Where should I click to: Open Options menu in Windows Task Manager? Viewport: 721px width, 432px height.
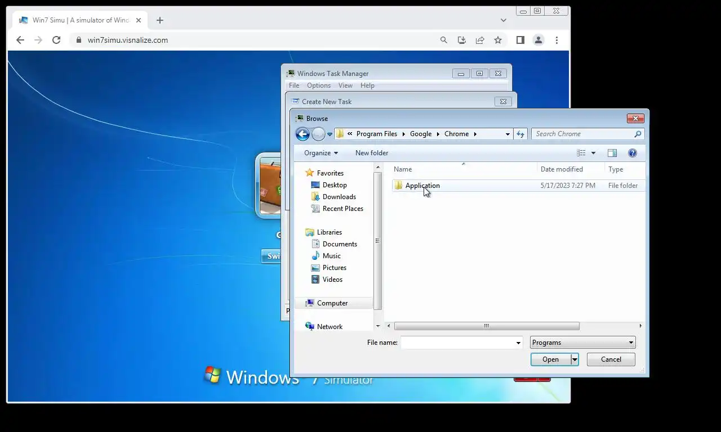[319, 85]
